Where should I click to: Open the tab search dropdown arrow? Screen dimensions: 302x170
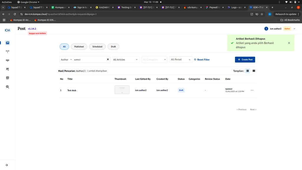click(3, 7)
